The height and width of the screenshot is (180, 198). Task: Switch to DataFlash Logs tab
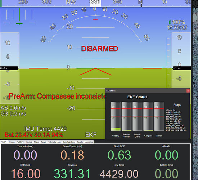click(69, 142)
